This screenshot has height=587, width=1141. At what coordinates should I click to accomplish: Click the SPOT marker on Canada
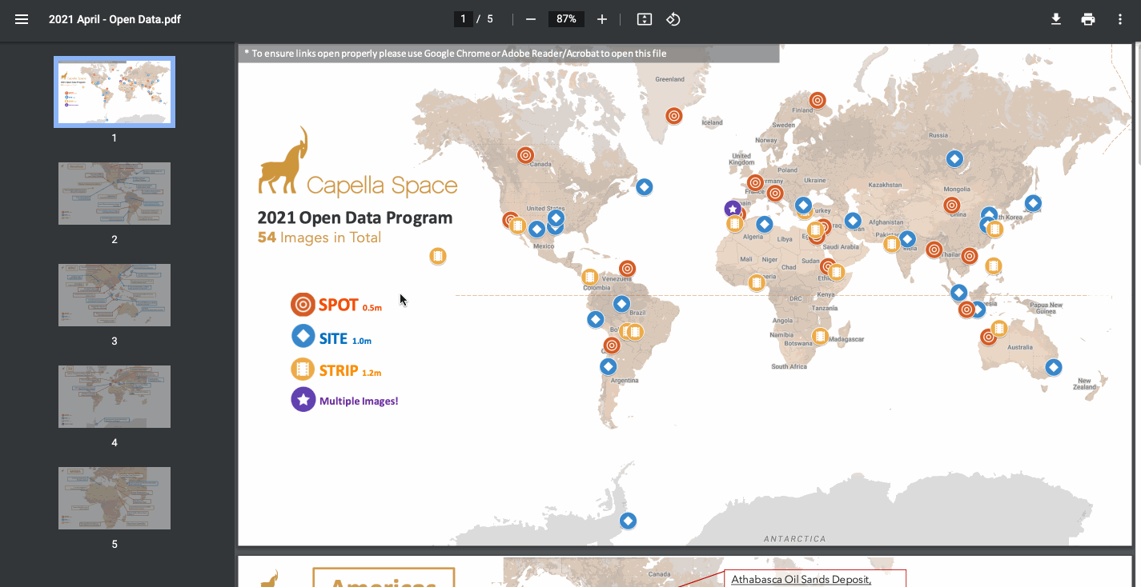[x=525, y=155]
